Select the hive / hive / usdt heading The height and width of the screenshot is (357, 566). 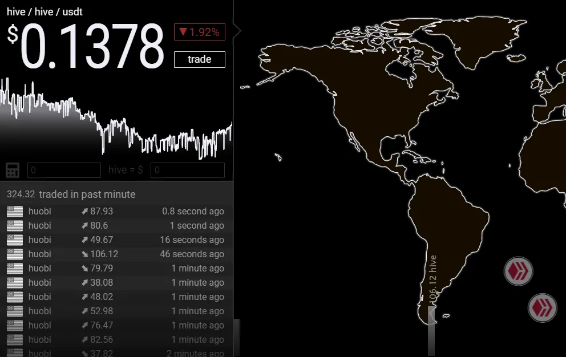click(x=45, y=12)
